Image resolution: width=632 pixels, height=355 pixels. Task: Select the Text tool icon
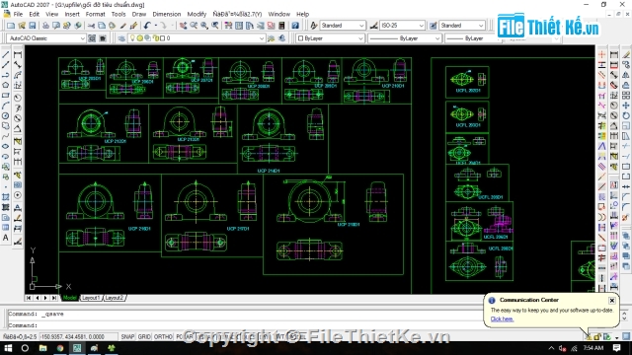tap(6, 238)
